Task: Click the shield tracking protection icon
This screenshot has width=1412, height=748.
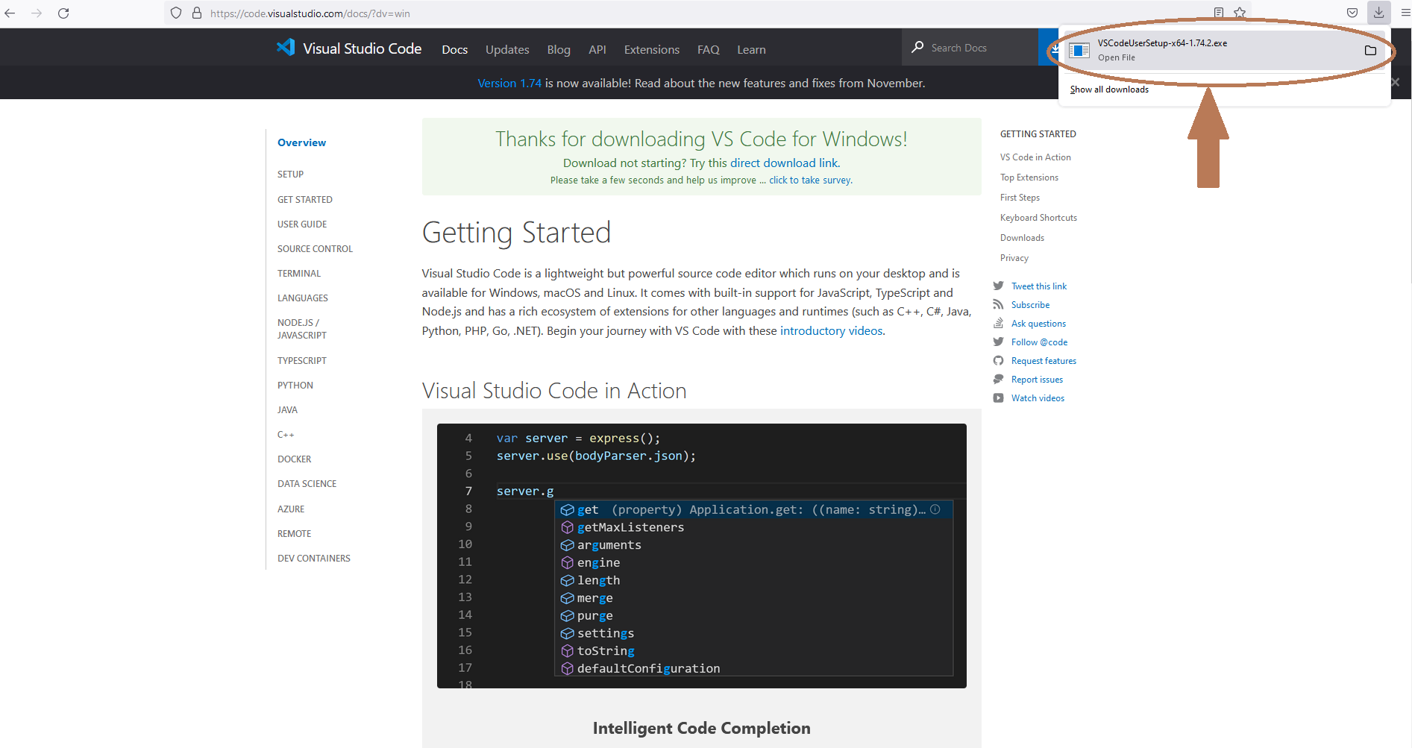Action: pyautogui.click(x=176, y=13)
